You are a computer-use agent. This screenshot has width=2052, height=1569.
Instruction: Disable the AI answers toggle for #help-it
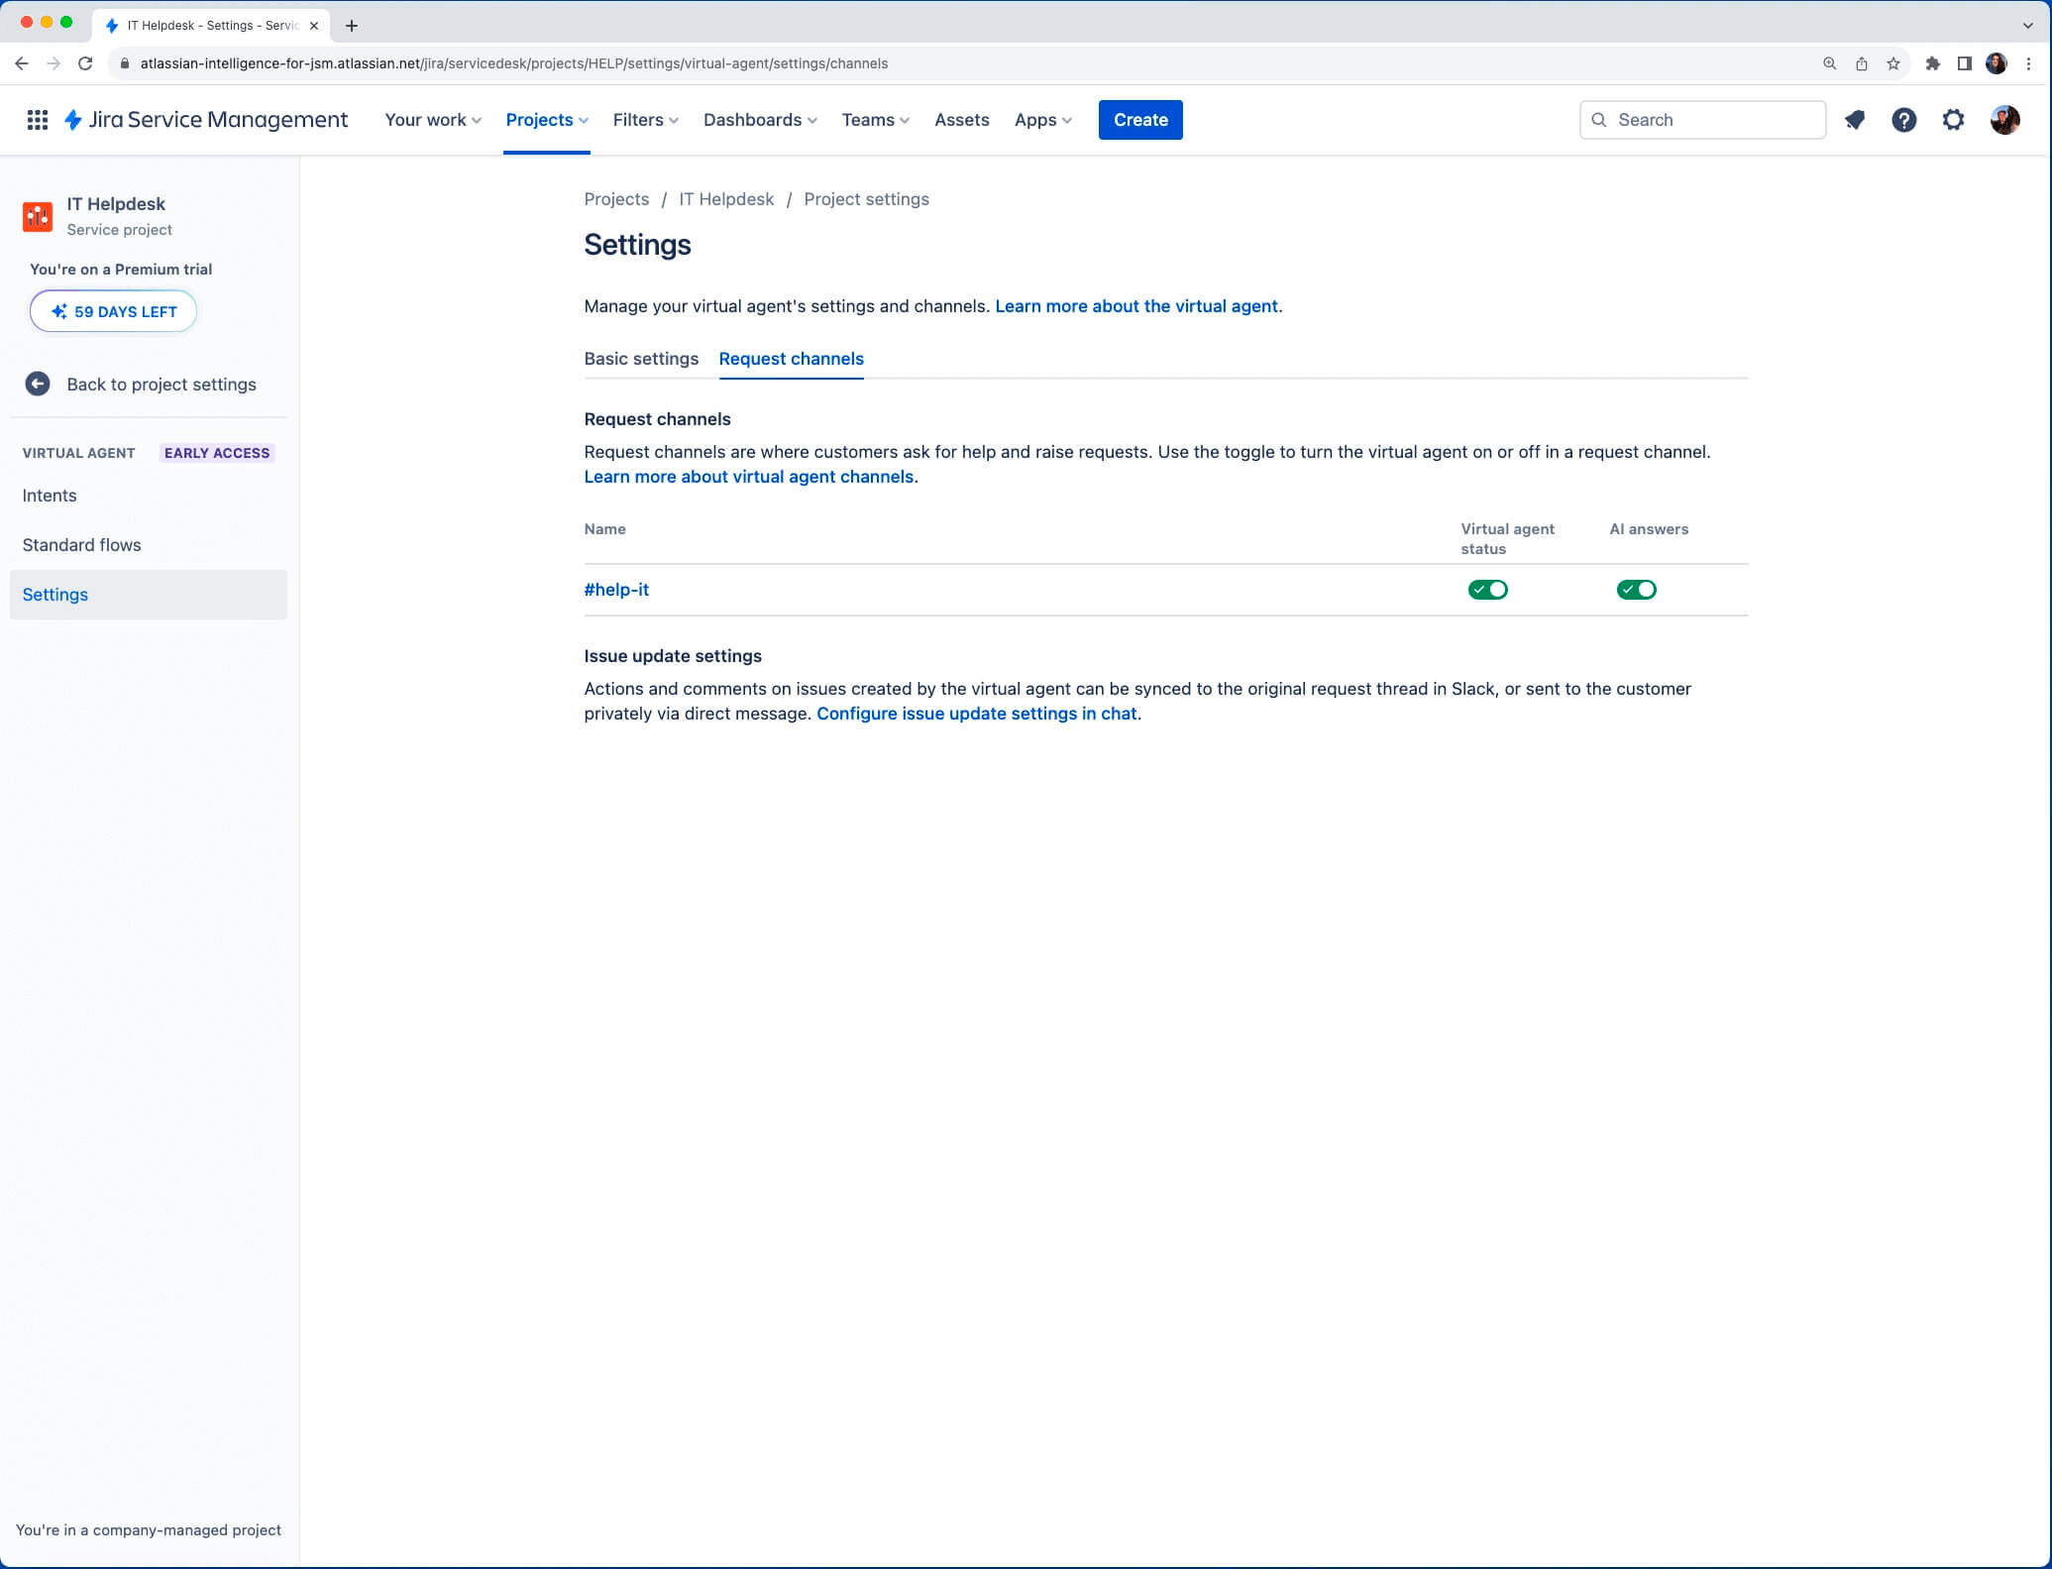coord(1637,589)
